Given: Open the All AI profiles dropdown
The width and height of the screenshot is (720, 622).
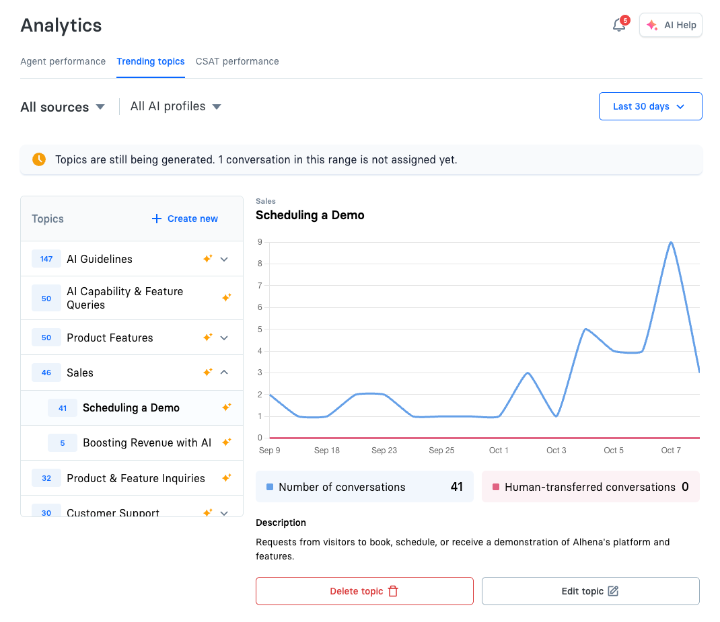Looking at the screenshot, I should (176, 106).
